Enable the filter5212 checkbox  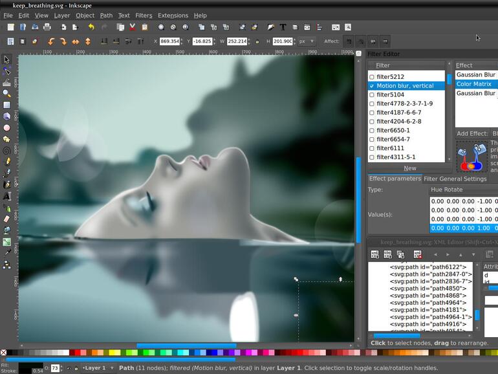pyautogui.click(x=372, y=77)
